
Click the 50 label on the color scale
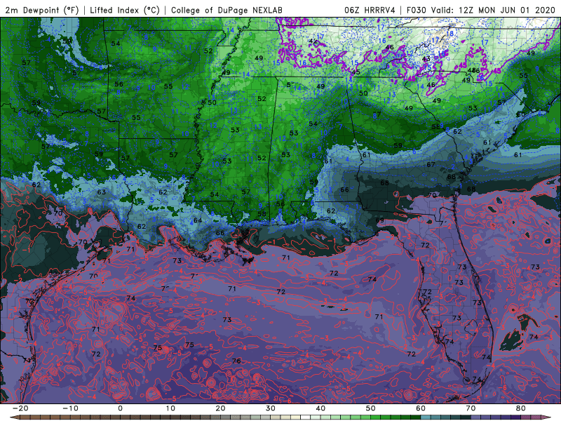[x=371, y=408]
